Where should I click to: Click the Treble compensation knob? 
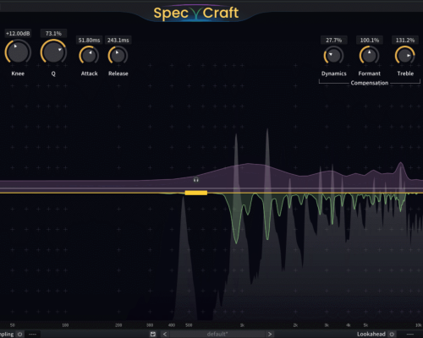(405, 56)
